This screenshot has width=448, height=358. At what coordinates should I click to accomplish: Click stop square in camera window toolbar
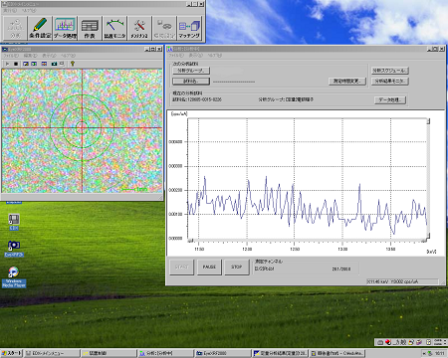click(x=16, y=64)
